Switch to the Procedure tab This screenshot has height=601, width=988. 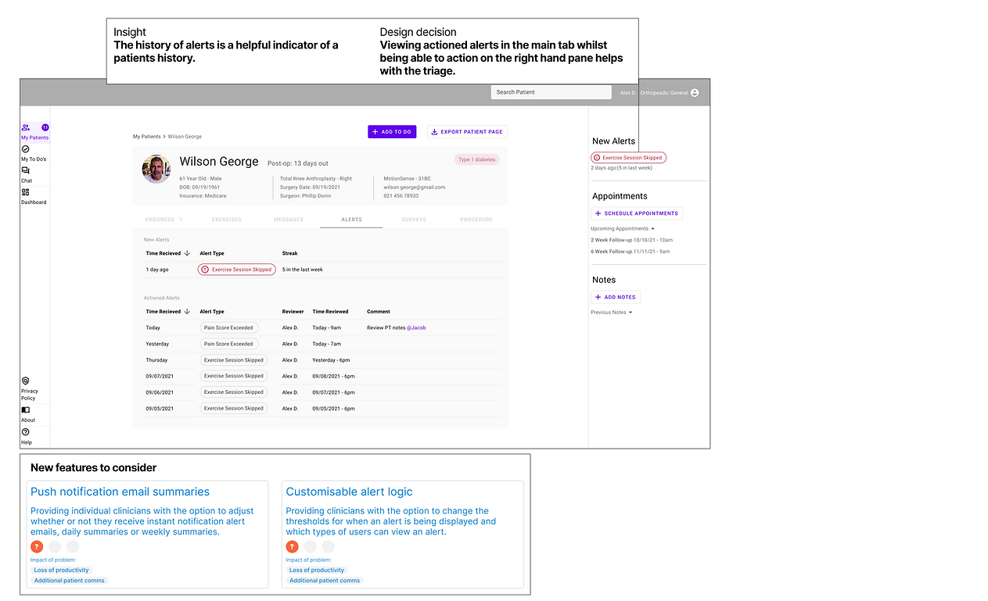(476, 220)
